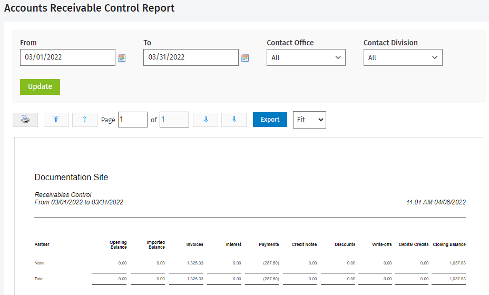Click payments value (287.50) in None row
The width and height of the screenshot is (489, 295).
271,263
